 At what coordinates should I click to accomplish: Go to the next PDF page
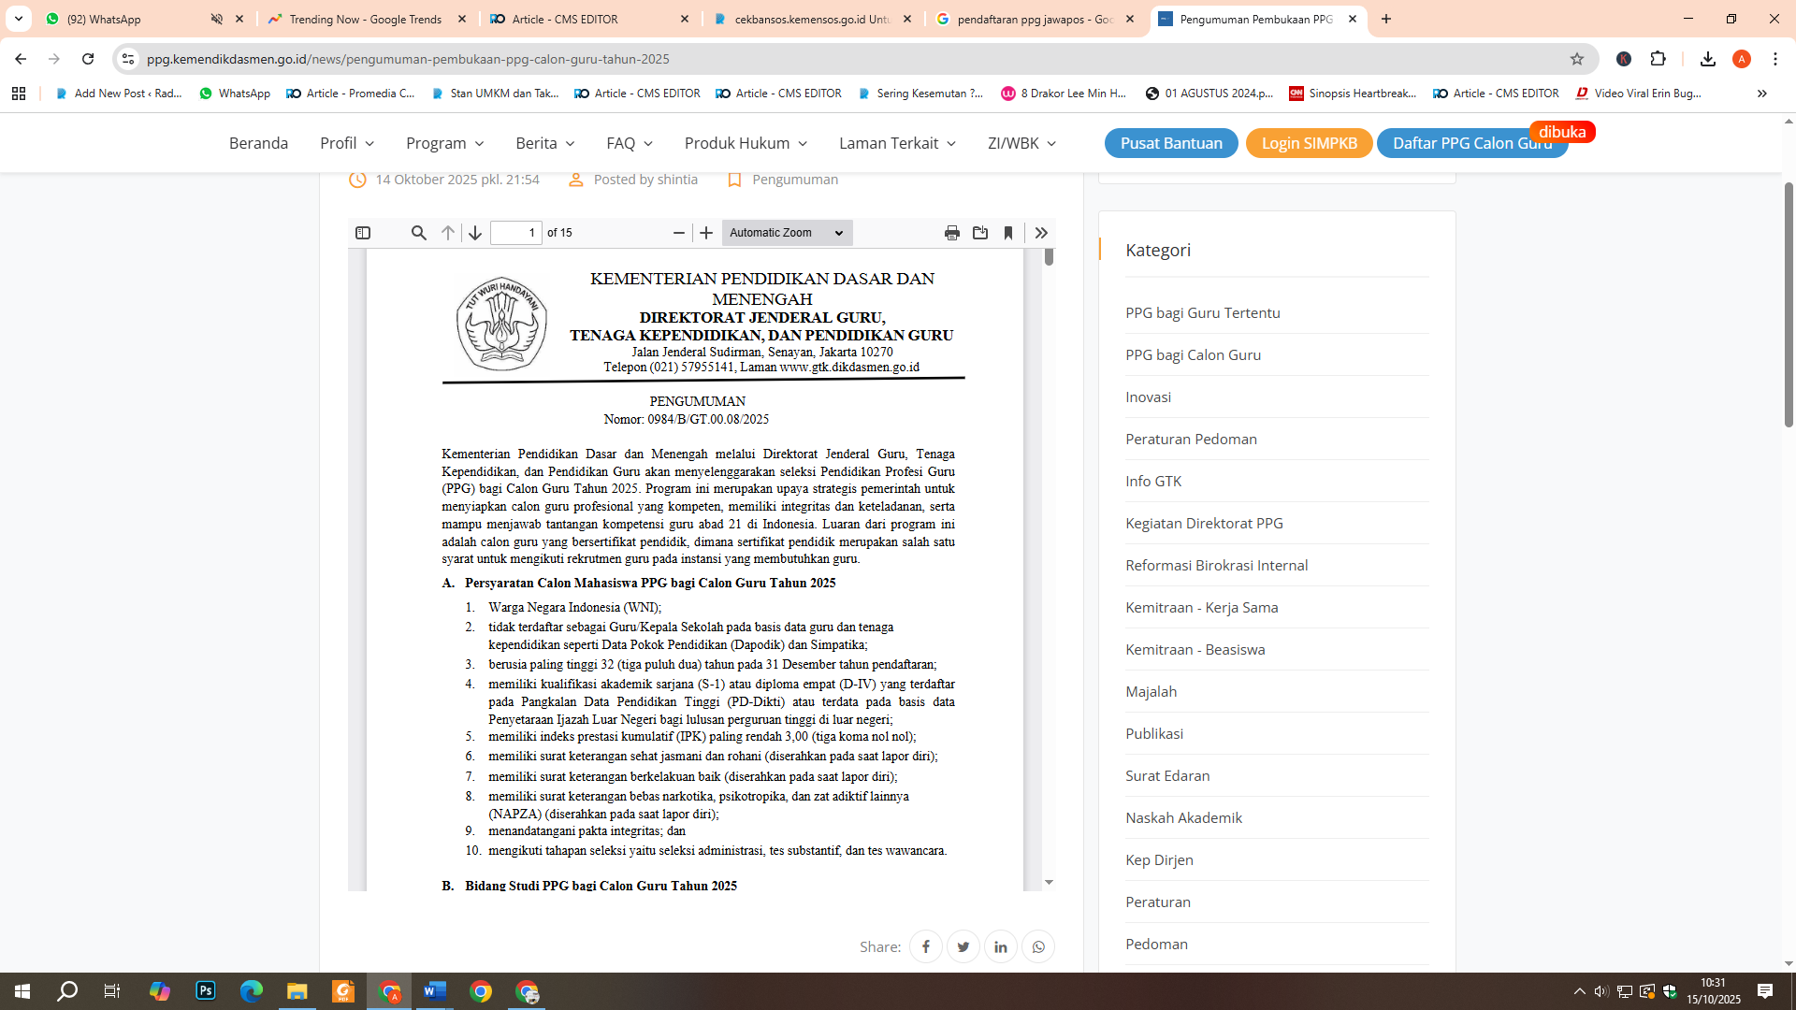click(x=475, y=233)
